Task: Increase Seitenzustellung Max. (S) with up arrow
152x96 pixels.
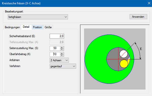Action: click(x=62, y=47)
